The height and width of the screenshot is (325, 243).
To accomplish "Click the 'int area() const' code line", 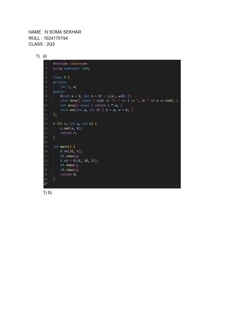I will click(x=91, y=105).
